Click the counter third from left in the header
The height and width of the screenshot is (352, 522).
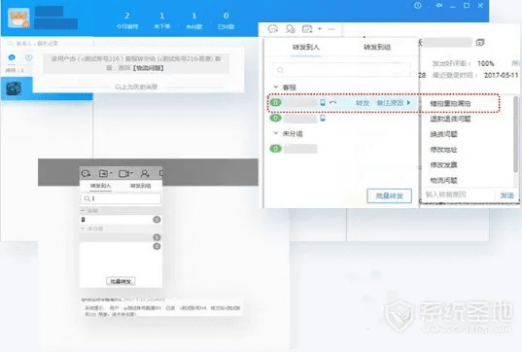pyautogui.click(x=193, y=20)
